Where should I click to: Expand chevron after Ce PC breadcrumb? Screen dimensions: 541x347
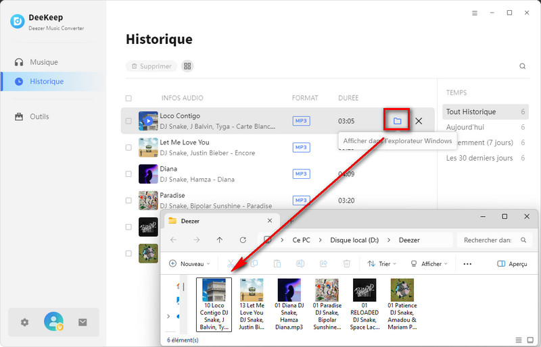pyautogui.click(x=320, y=240)
